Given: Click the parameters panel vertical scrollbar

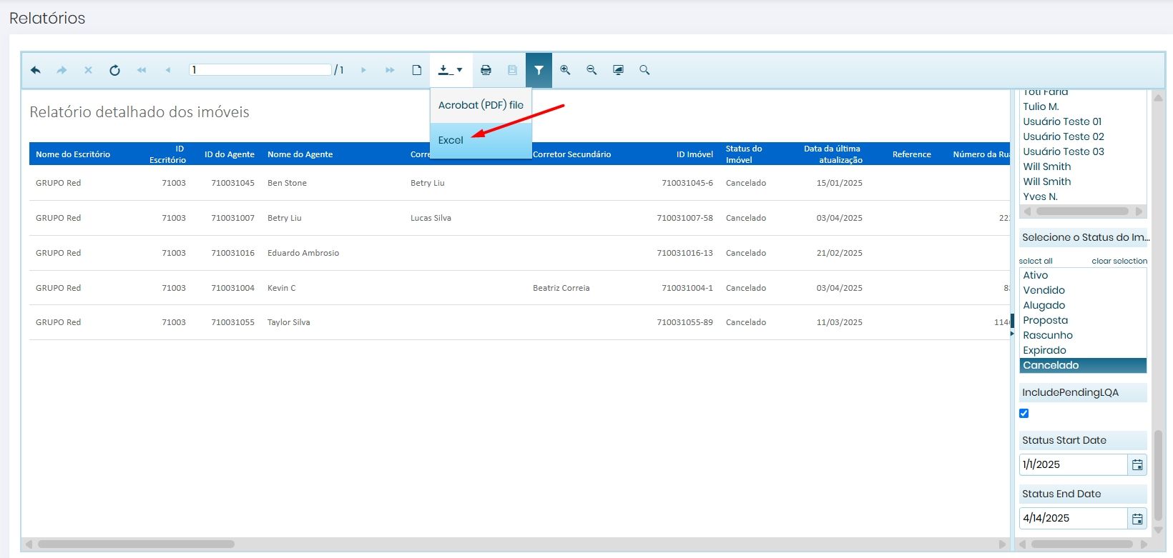Looking at the screenshot, I should 1159,477.
